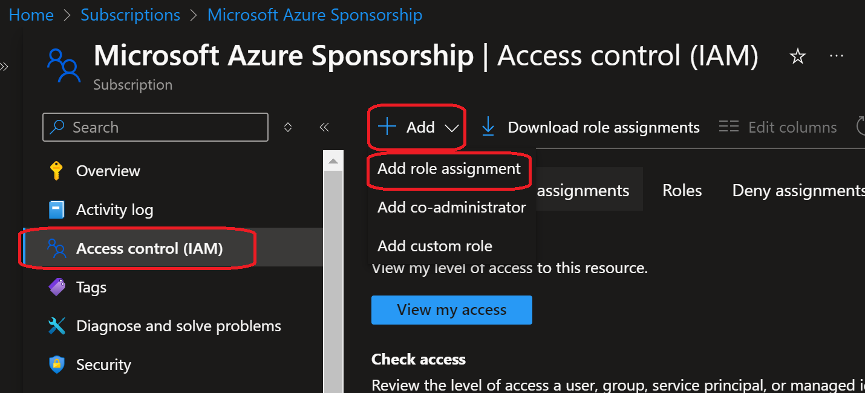
Task: Select the Diagnose and solve problems wrench icon
Action: 56,325
